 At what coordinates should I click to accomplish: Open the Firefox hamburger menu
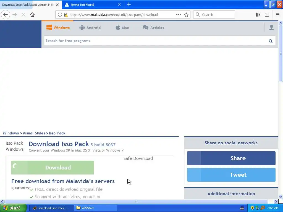click(277, 15)
